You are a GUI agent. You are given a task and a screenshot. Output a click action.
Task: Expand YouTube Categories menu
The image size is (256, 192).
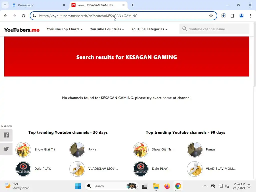pos(149,29)
